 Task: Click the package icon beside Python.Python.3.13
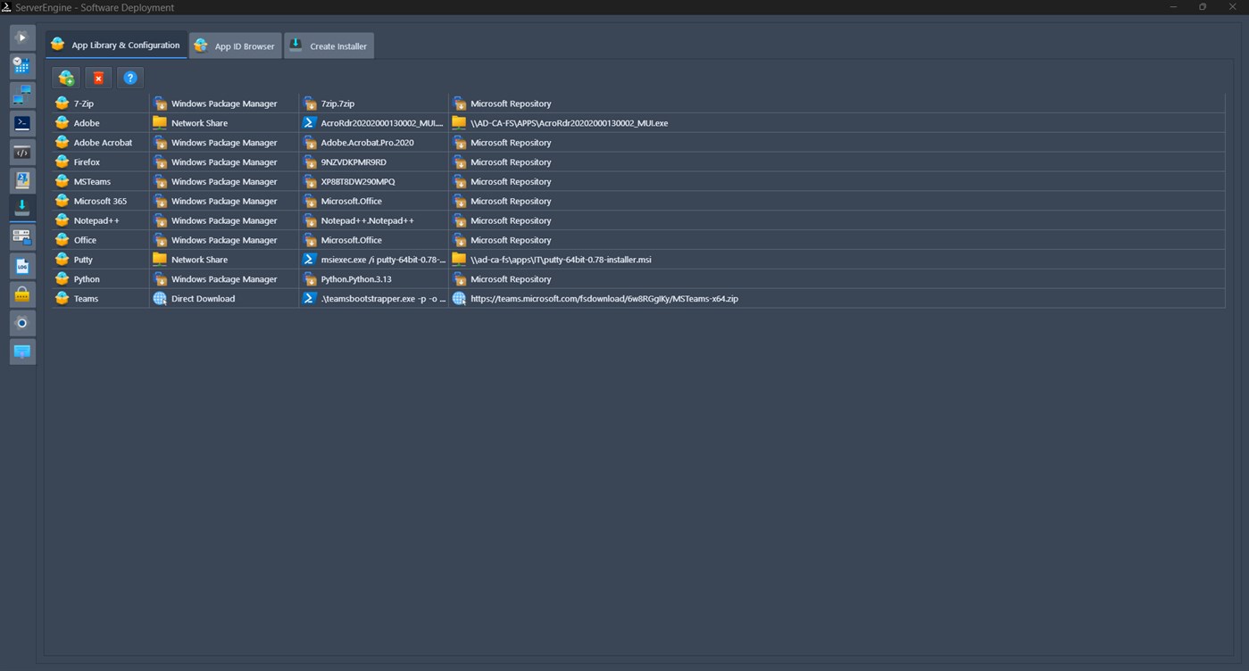[309, 279]
